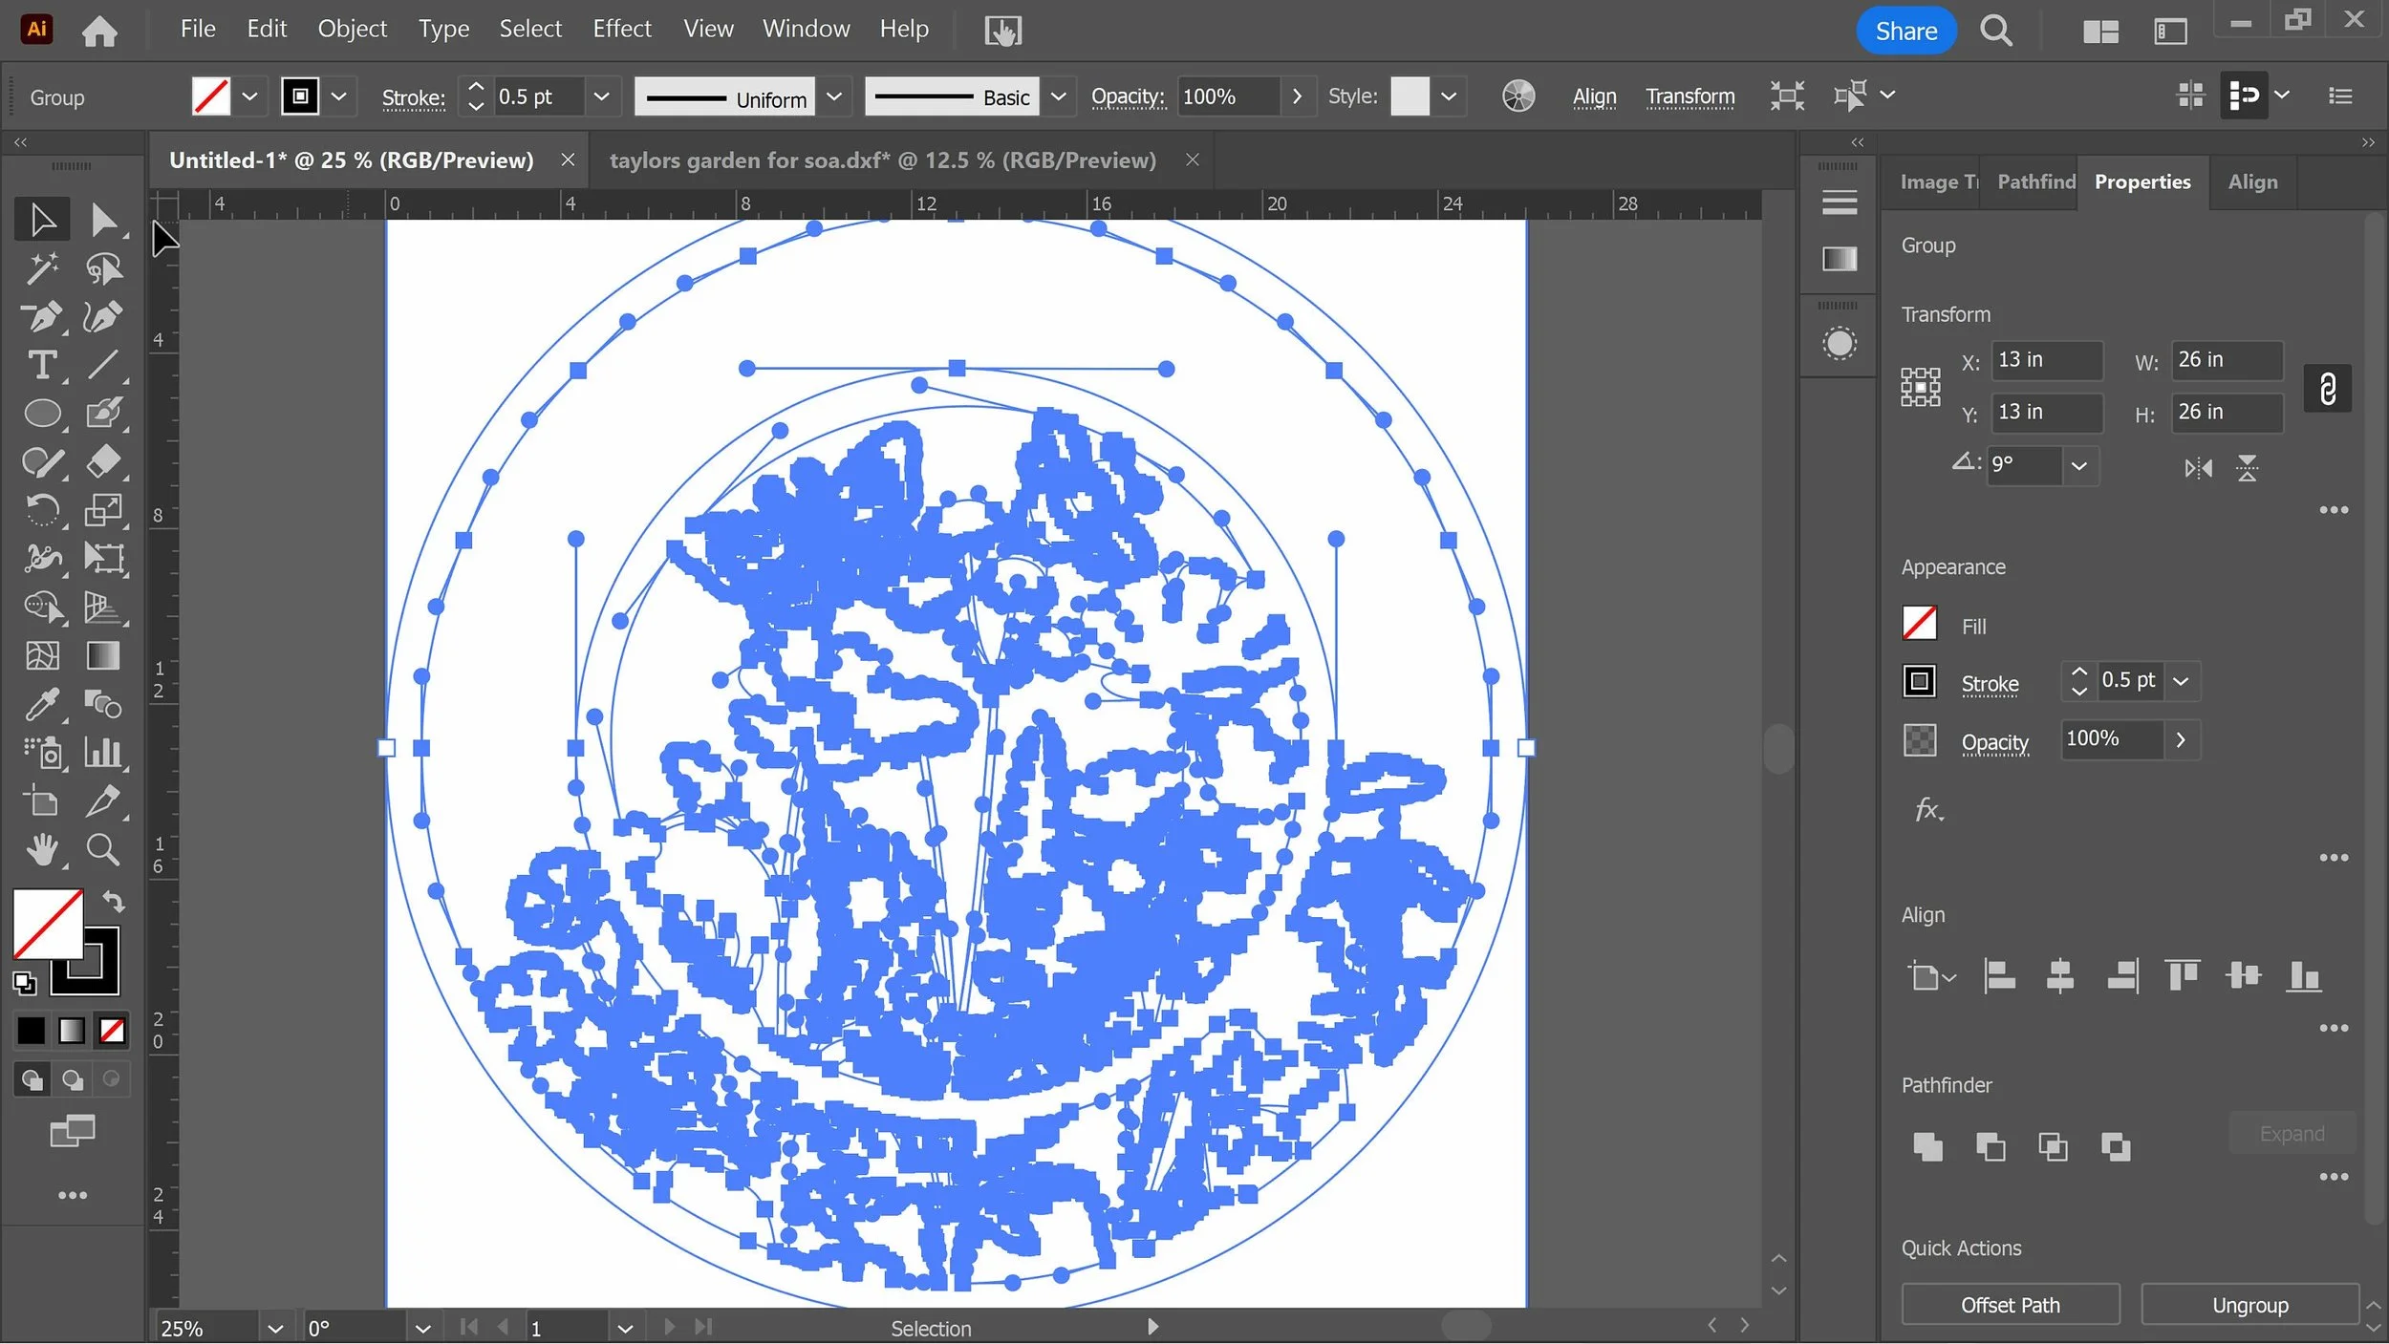Toggle constrain width and height proportions
Image resolution: width=2389 pixels, height=1344 pixels.
[2328, 388]
